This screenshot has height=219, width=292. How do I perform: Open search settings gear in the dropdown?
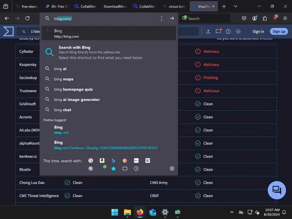pos(172,169)
